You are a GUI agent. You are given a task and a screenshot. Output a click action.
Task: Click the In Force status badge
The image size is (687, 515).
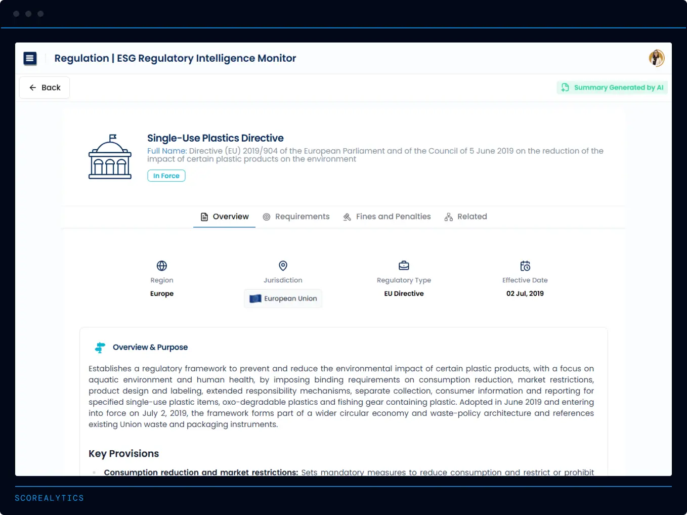pos(166,176)
